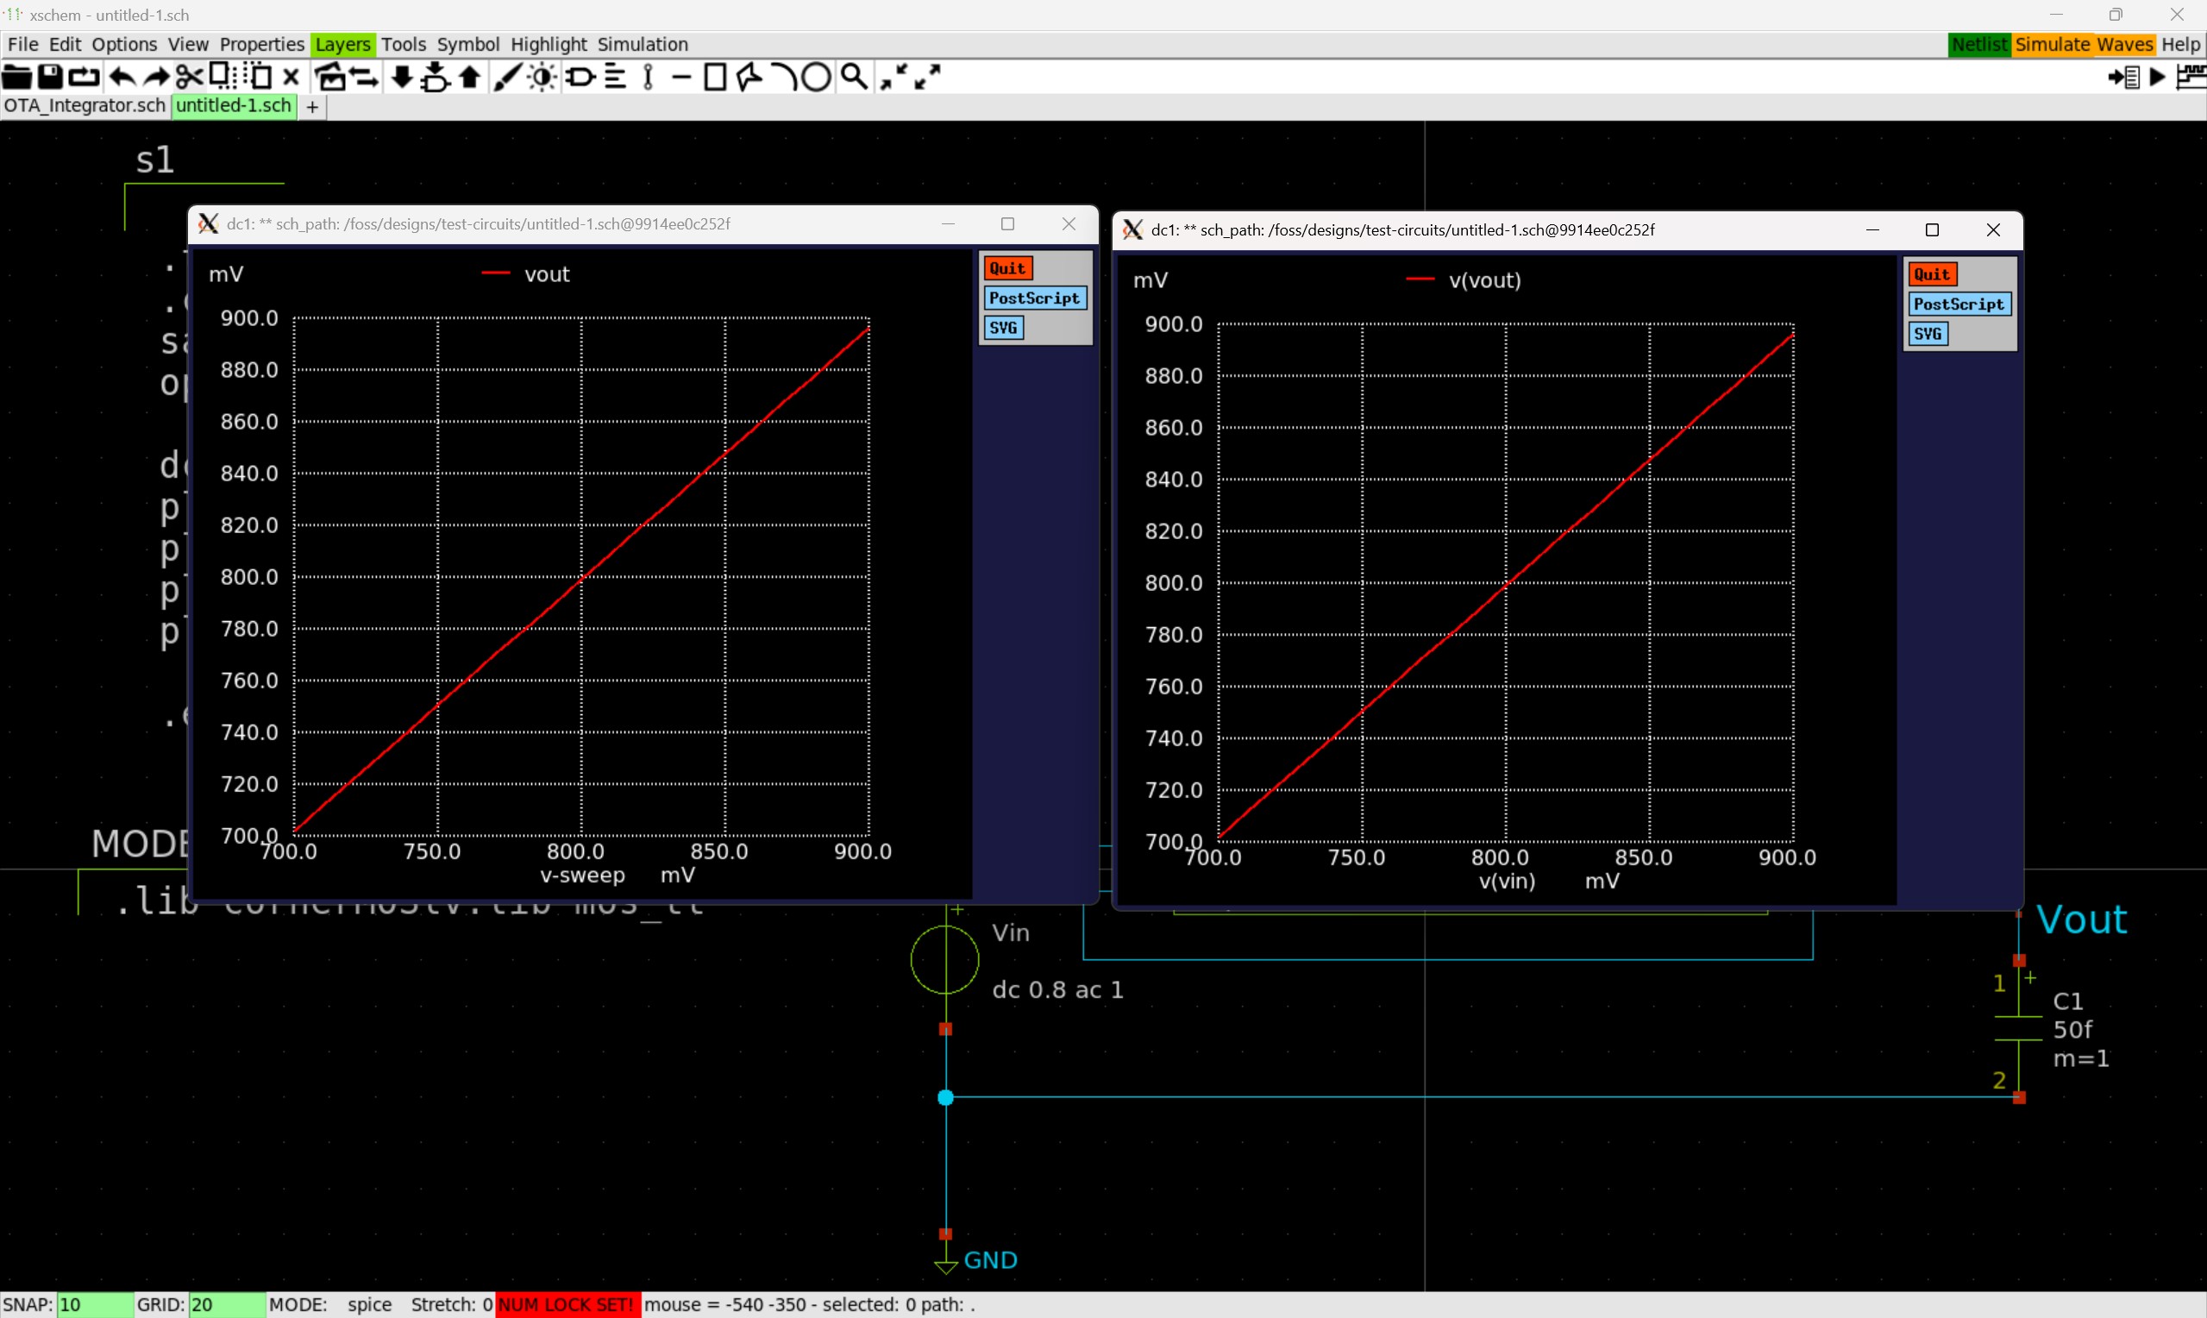Click PostScript button in v(vout) plot
The image size is (2207, 1318).
pyautogui.click(x=1959, y=304)
